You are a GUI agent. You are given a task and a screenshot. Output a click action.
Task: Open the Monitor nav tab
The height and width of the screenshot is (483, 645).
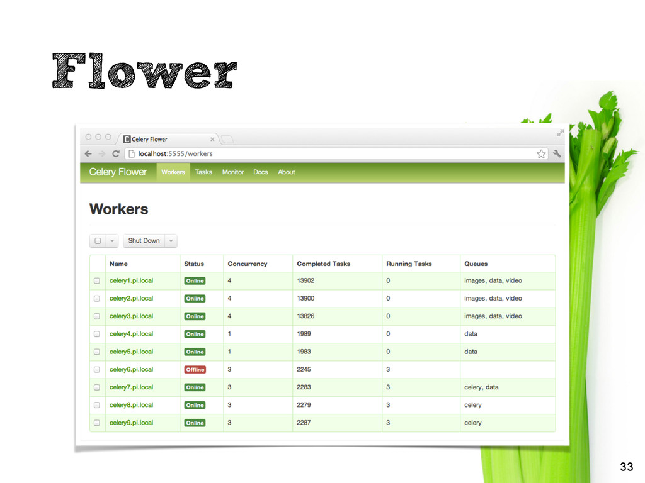[x=233, y=172]
